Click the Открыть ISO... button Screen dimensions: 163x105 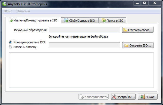point(138,45)
